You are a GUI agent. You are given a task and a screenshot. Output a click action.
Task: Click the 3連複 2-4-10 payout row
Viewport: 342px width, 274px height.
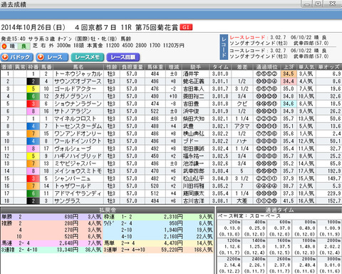51,250
